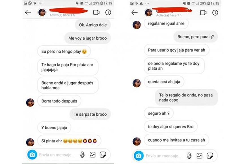Open image gallery icon in right chat

pos(199,156)
